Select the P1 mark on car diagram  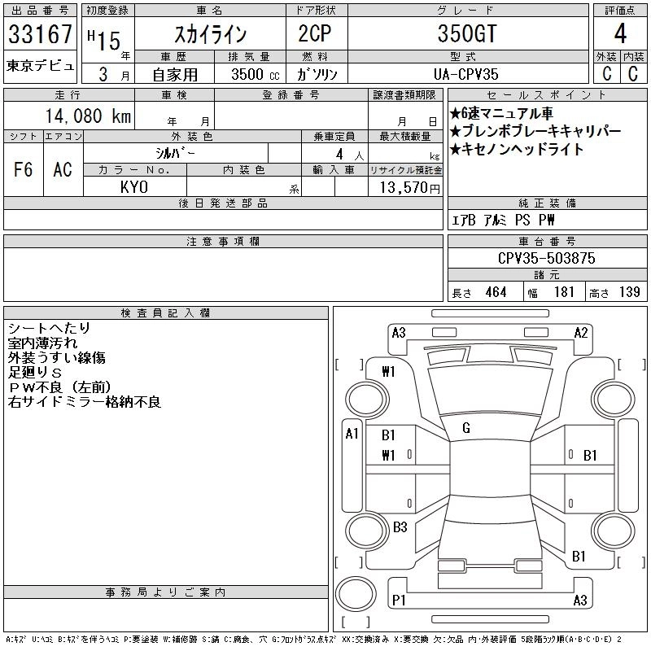(399, 600)
